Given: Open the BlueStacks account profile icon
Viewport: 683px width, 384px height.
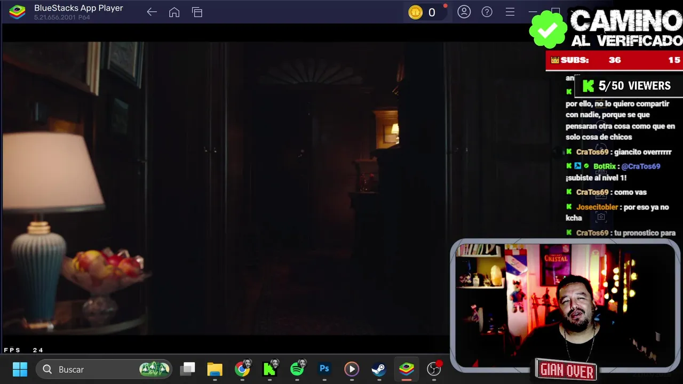Looking at the screenshot, I should [464, 12].
